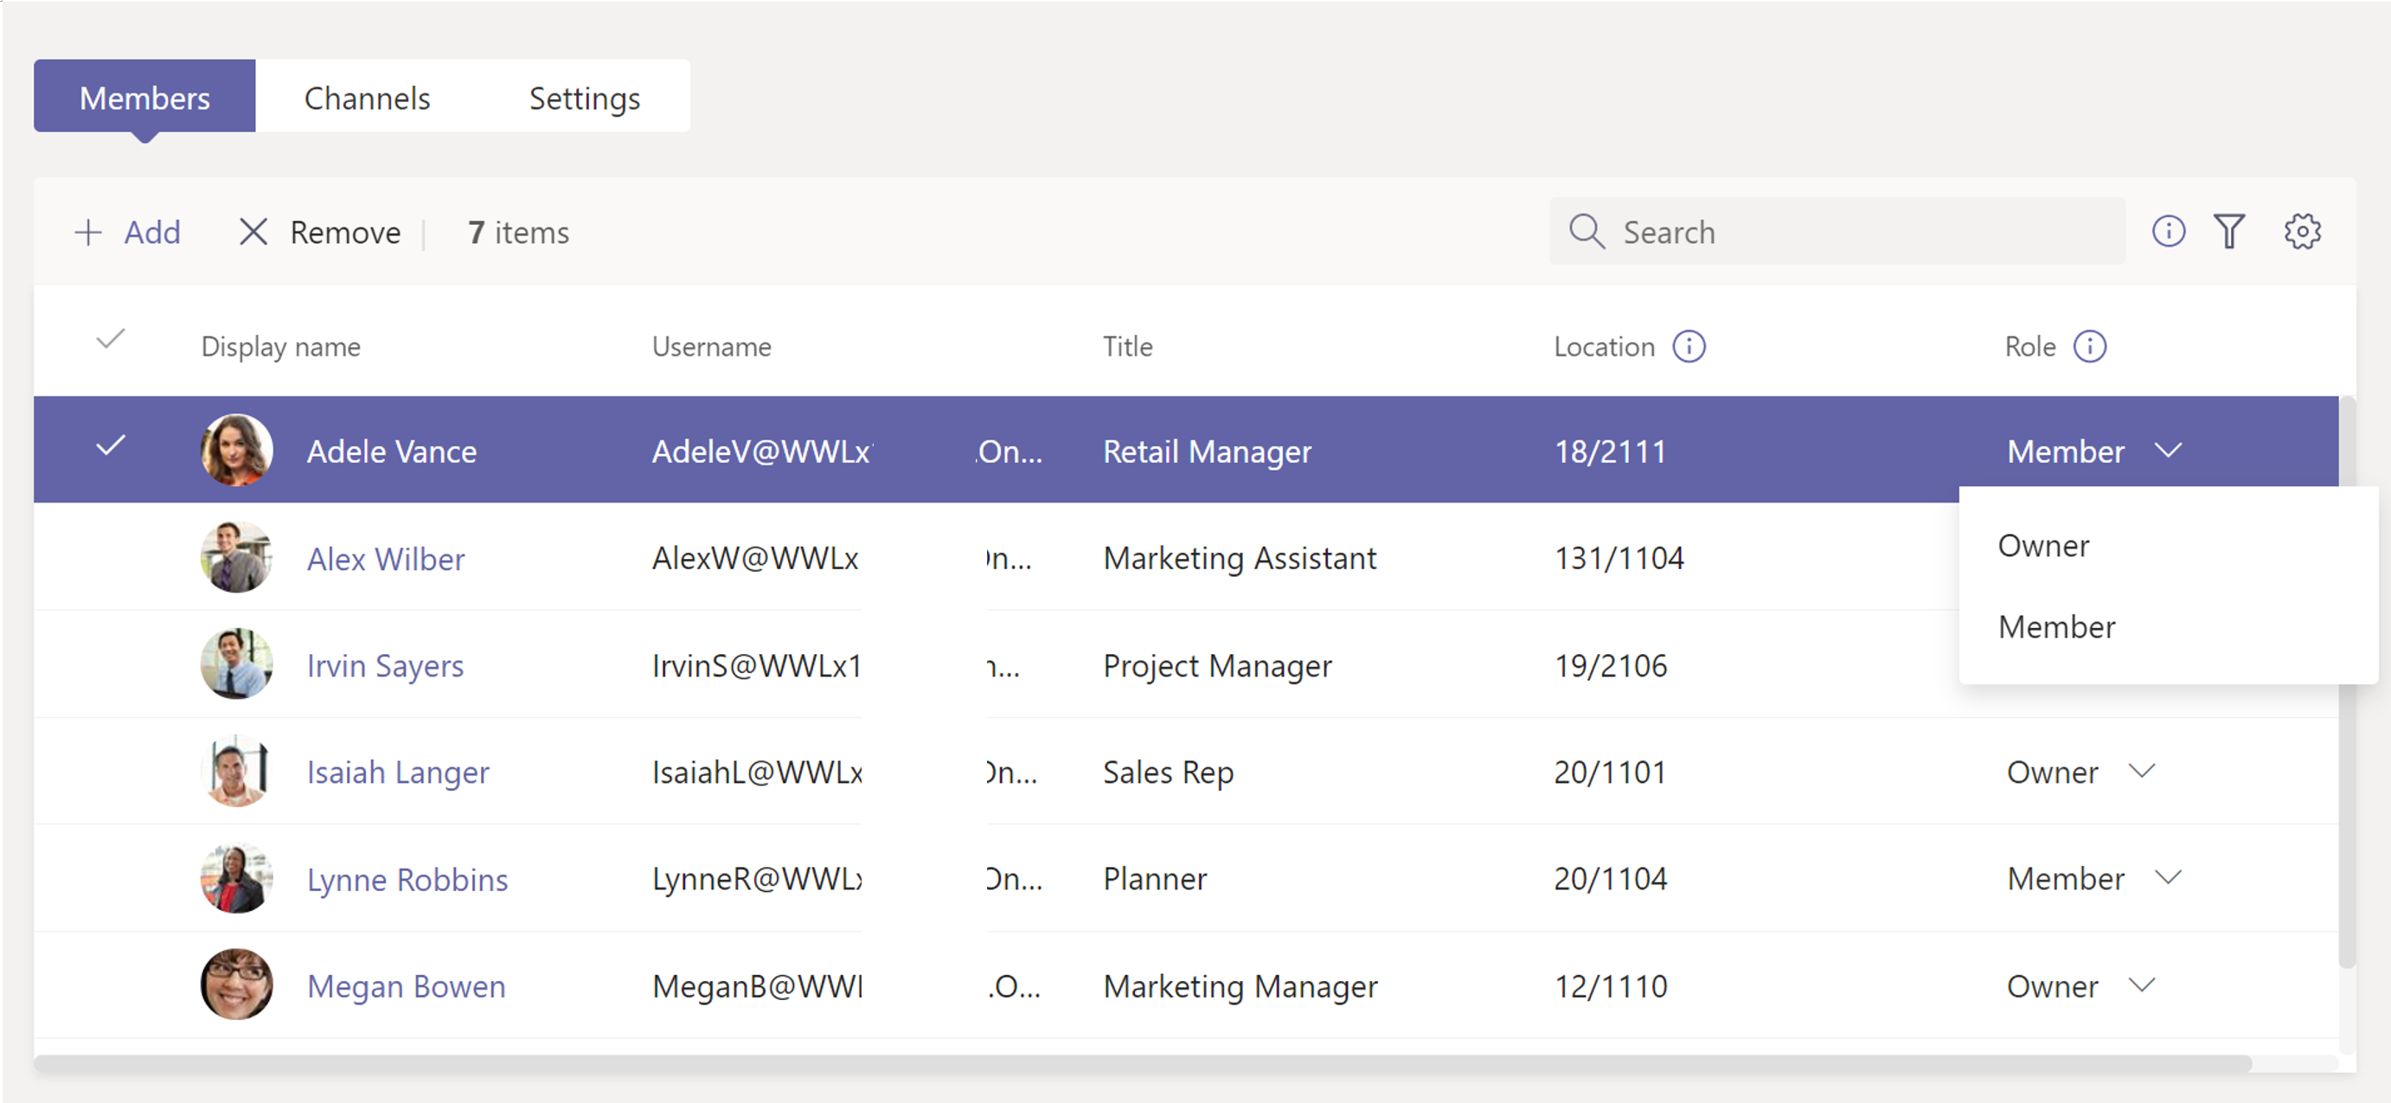The height and width of the screenshot is (1103, 2391).
Task: Switch to the Settings tab
Action: (586, 98)
